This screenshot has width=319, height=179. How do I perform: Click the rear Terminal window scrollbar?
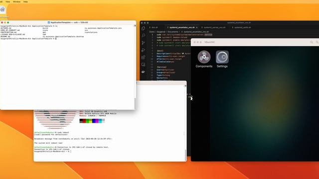185,155
